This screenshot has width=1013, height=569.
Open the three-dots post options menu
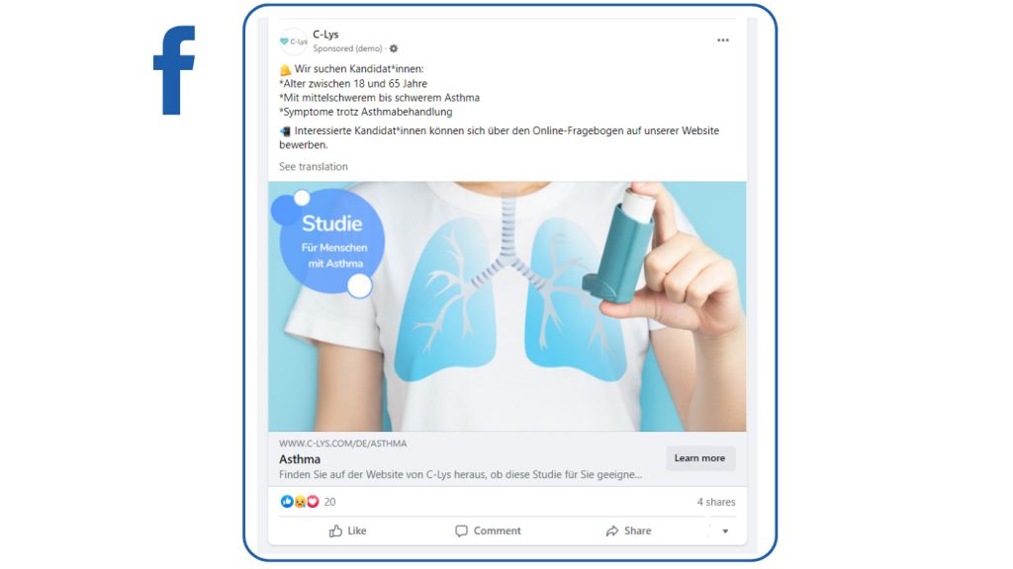point(723,40)
